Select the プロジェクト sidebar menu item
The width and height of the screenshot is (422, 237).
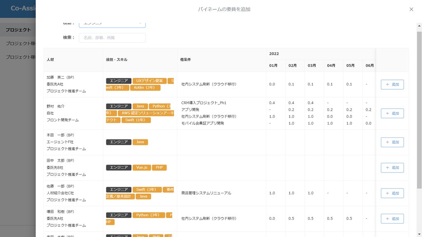[18, 30]
